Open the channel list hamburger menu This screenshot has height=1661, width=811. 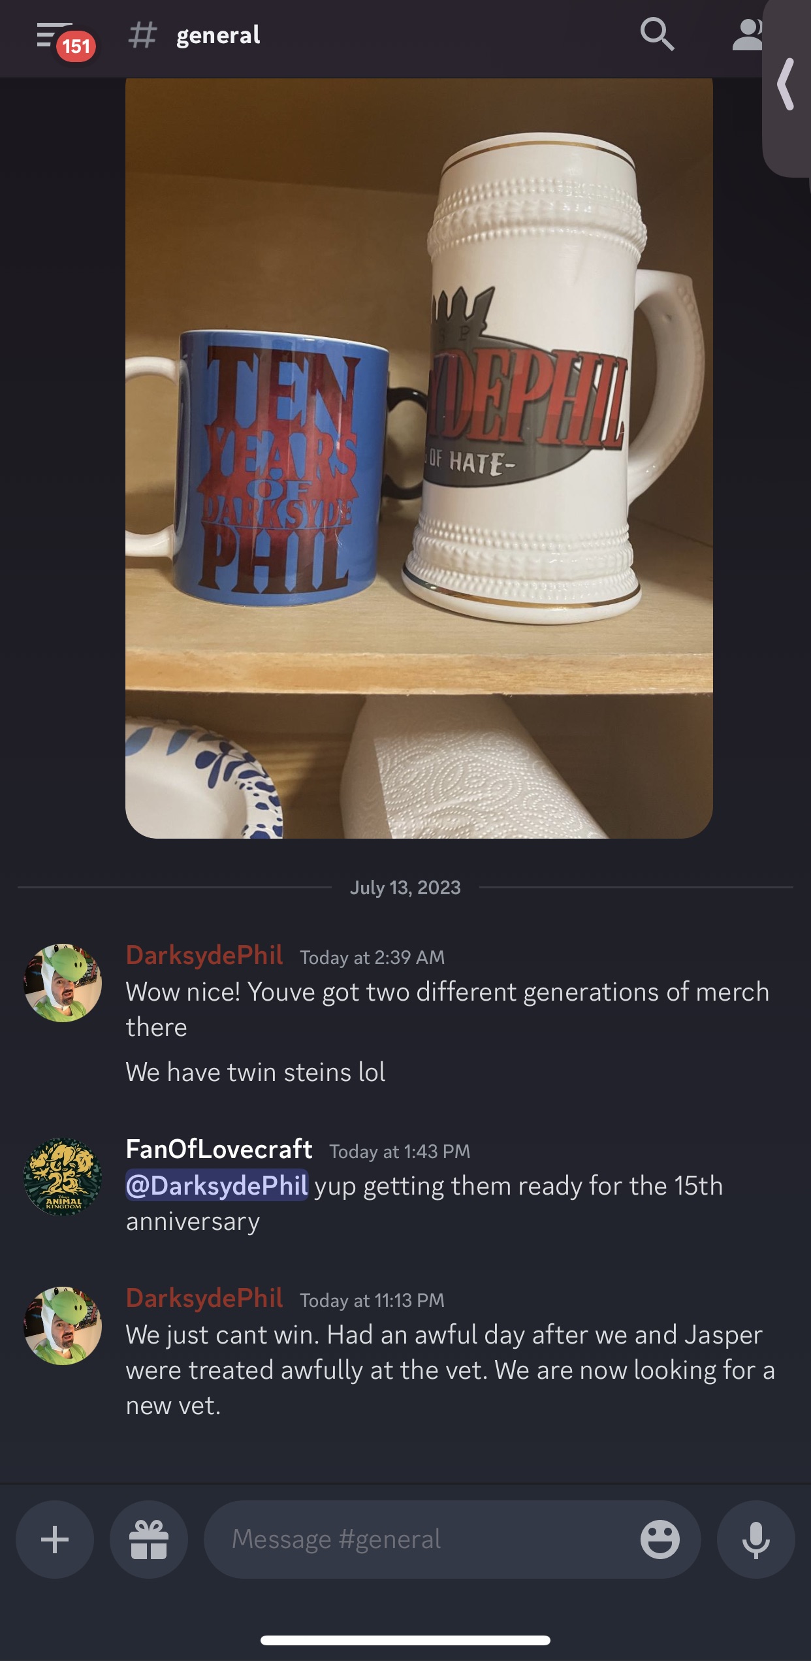point(54,34)
